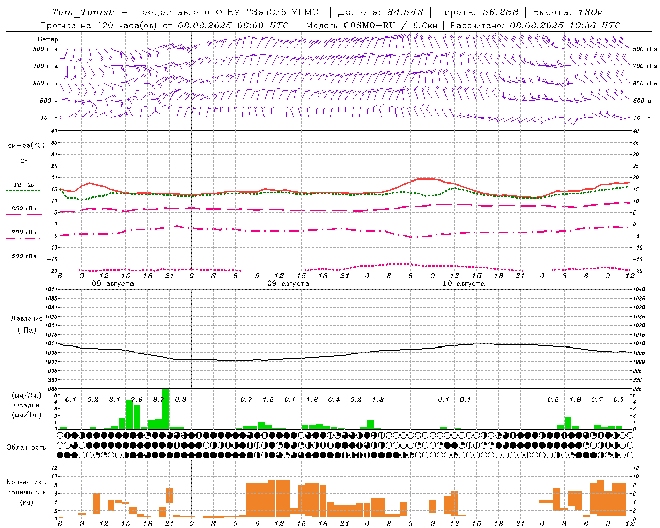Select the 1.5 precipitation total value
The width and height of the screenshot is (660, 528).
268,400
